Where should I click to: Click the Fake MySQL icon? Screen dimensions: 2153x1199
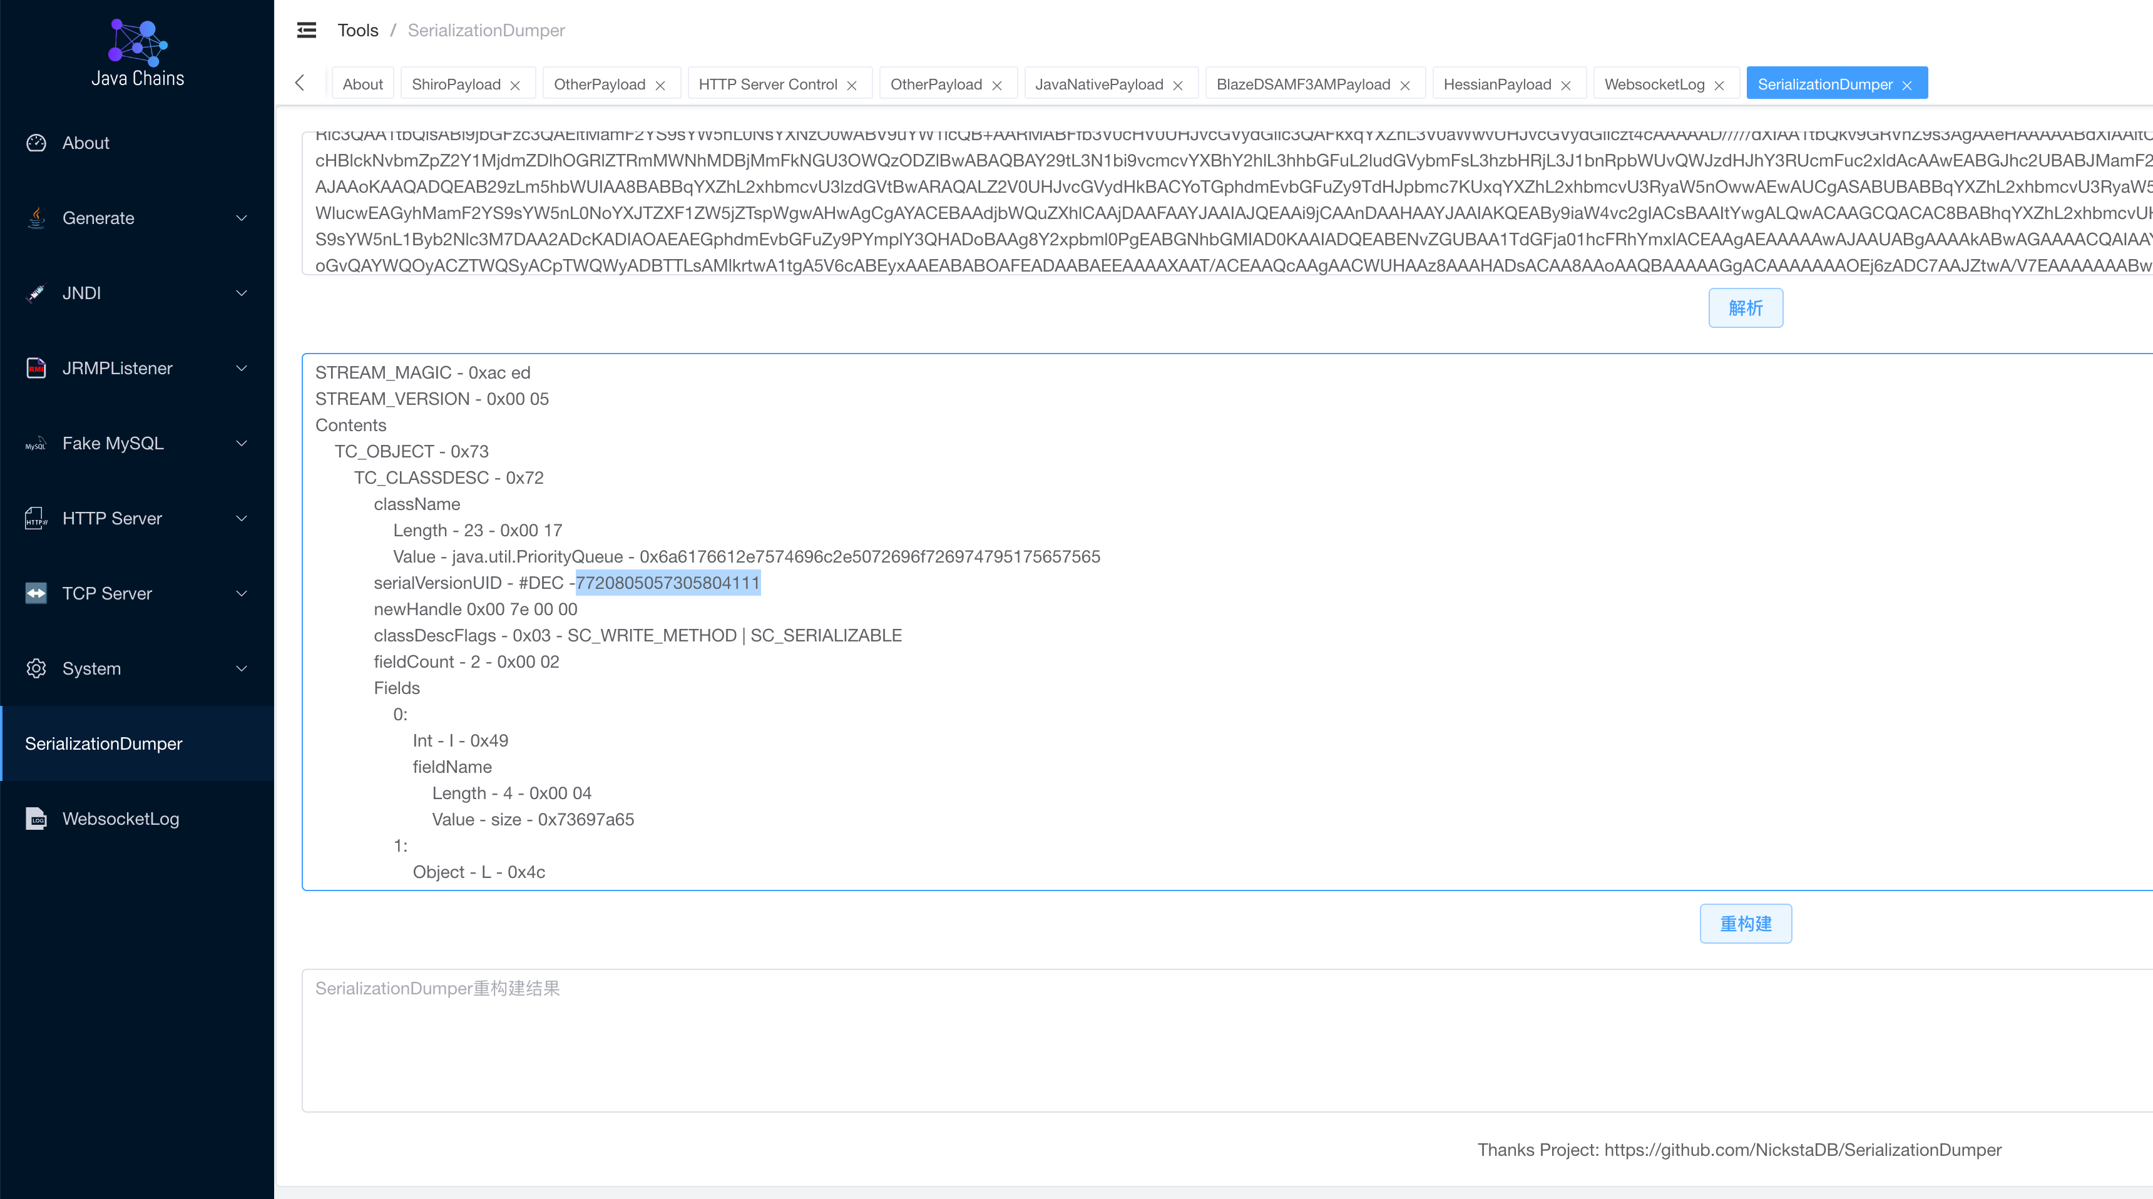tap(36, 444)
